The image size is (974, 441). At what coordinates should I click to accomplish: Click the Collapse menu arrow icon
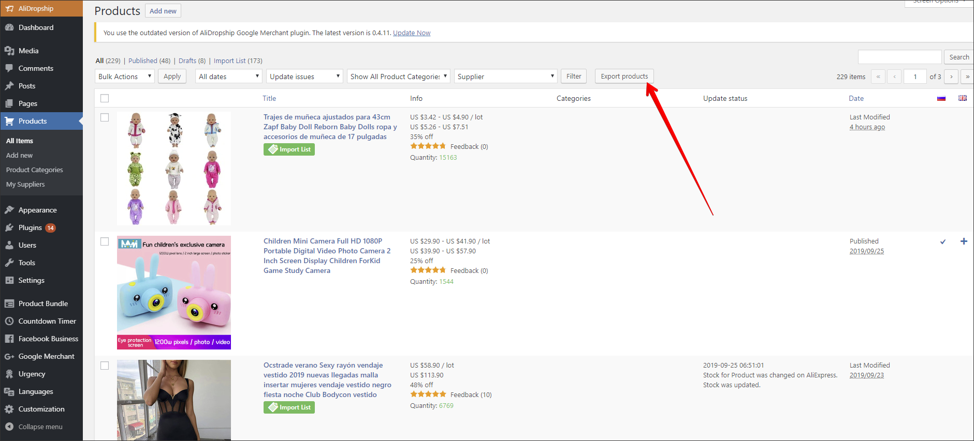pos(9,427)
